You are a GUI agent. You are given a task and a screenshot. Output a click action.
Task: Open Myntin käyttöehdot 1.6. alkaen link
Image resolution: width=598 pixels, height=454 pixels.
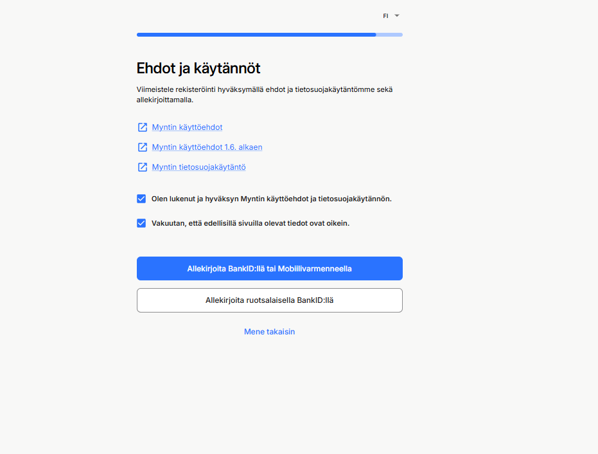207,147
